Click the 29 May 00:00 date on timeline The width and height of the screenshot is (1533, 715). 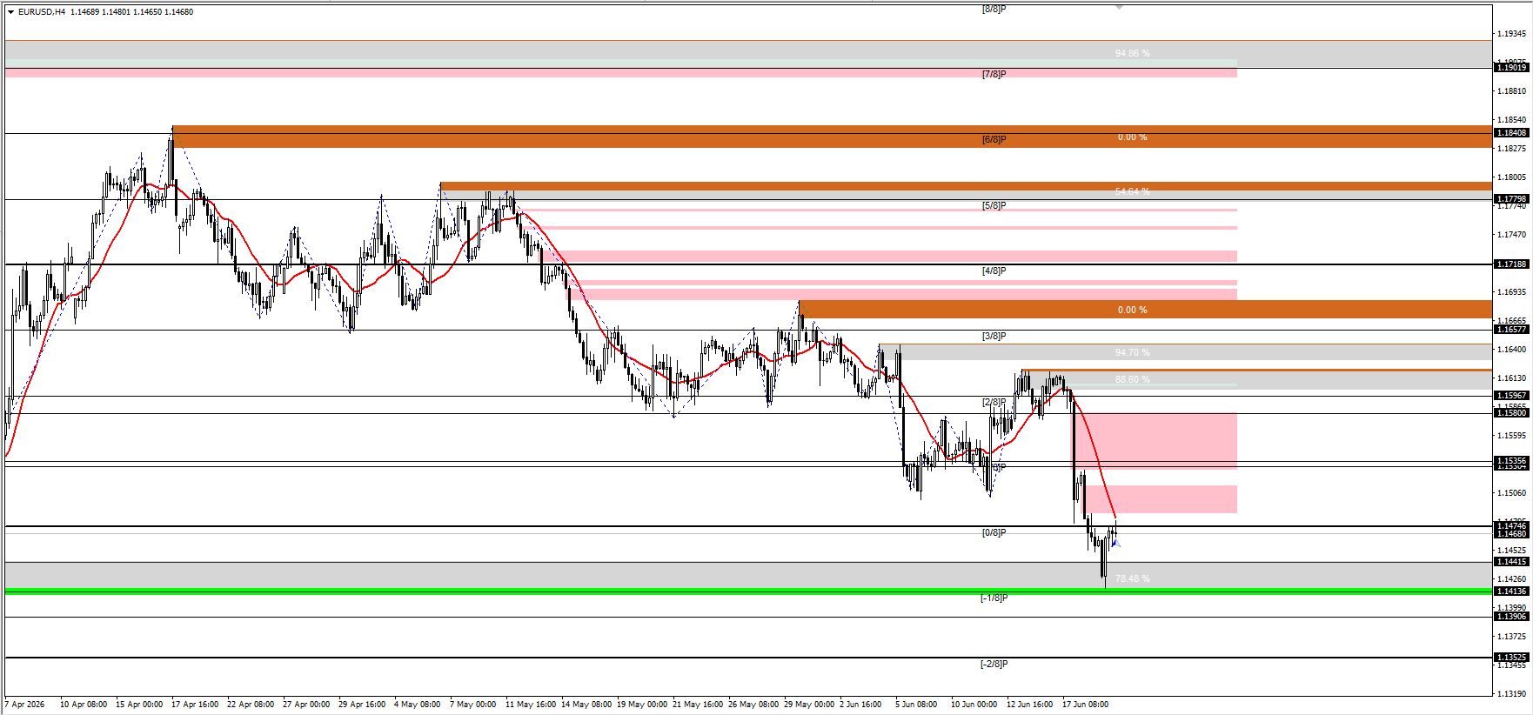pos(809,705)
